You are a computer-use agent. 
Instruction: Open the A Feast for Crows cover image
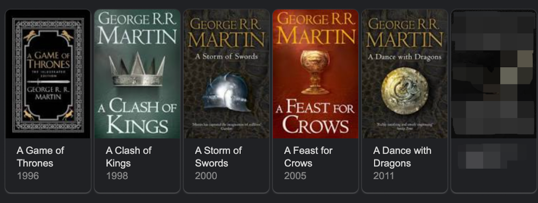click(315, 75)
